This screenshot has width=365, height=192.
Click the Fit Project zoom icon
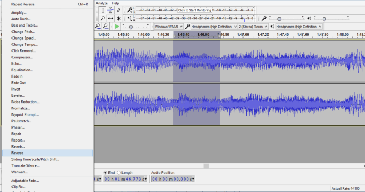(106, 27)
